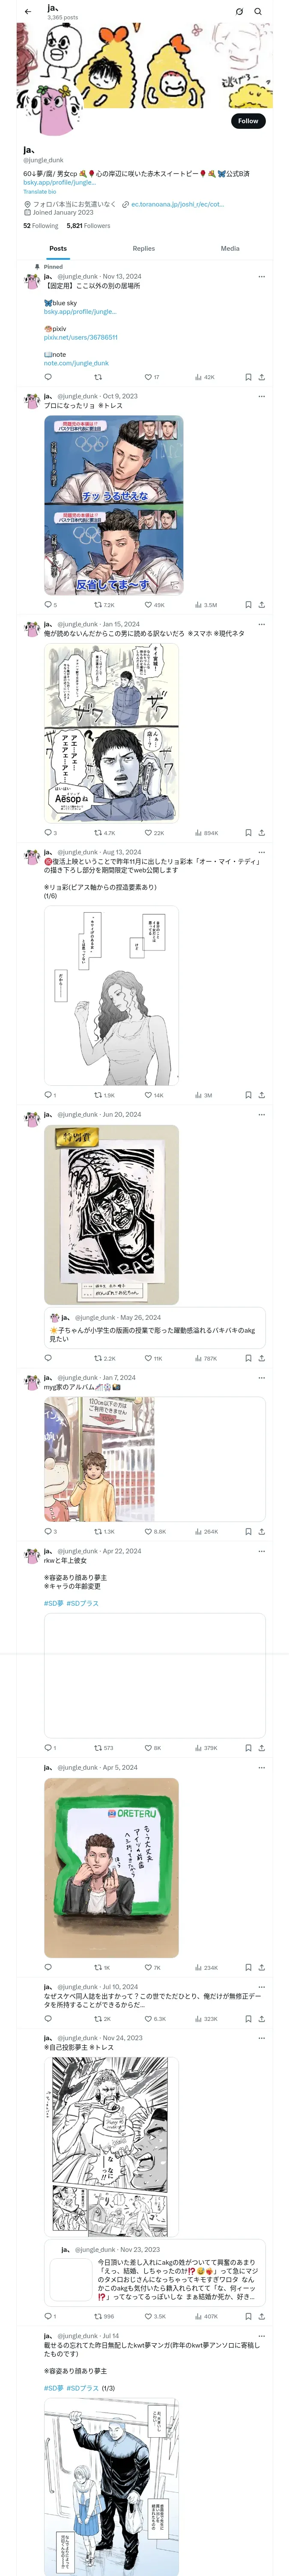Switch to the Media tab
This screenshot has height=2576, width=289.
pyautogui.click(x=230, y=248)
